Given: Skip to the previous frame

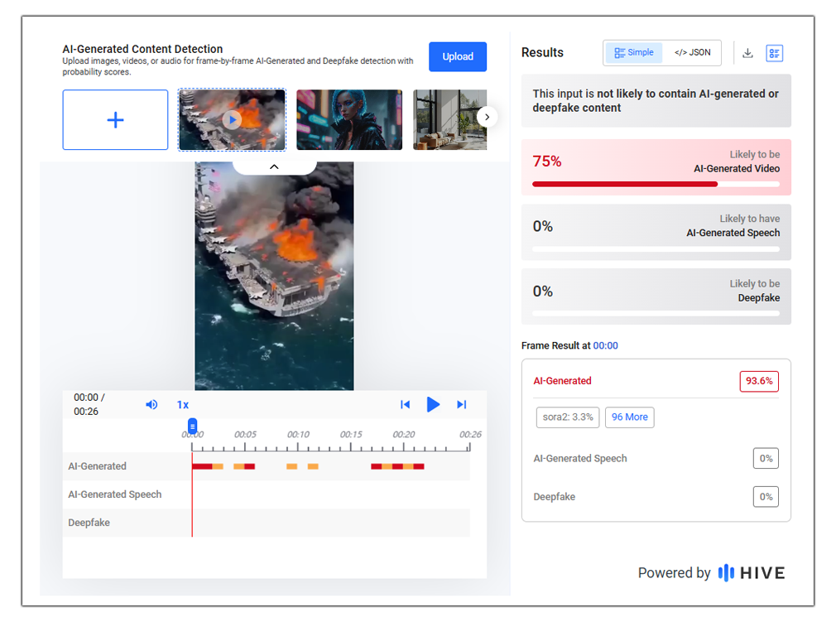Looking at the screenshot, I should (405, 405).
